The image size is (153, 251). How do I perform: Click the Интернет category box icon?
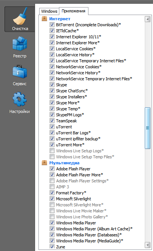44,19
